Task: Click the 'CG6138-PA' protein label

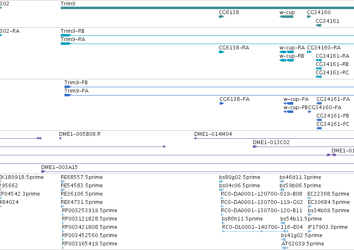Action: tap(235, 99)
